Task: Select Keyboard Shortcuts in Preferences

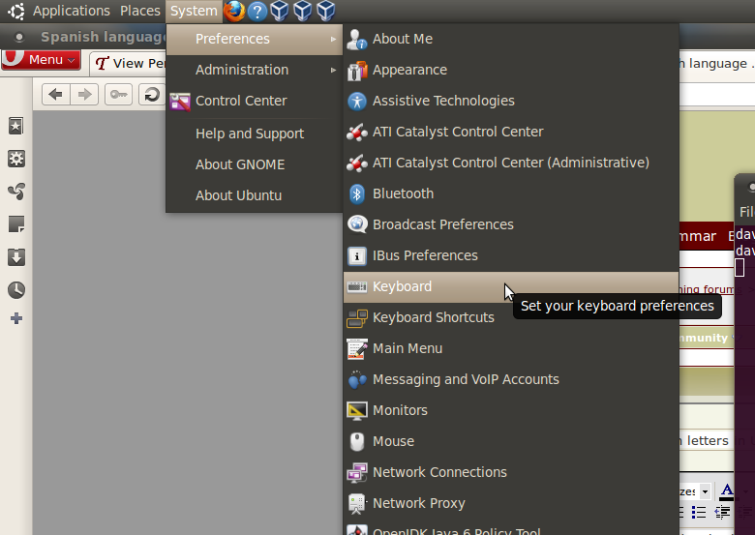Action: pyautogui.click(x=433, y=317)
